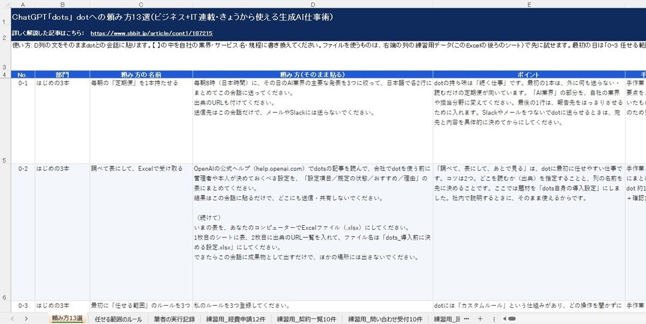Image resolution: width=646 pixels, height=324 pixels.
Task: Click the point cell starting dotの持ち味は「続く仕事」
Action: (x=529, y=121)
